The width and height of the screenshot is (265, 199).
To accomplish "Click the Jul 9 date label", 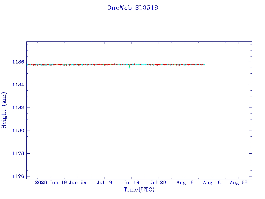I will point(105,182).
